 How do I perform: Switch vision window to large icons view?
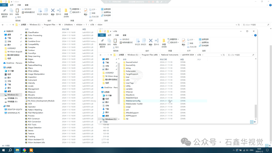270,145
